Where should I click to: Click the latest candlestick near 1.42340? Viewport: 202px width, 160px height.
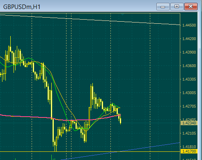click(120, 121)
